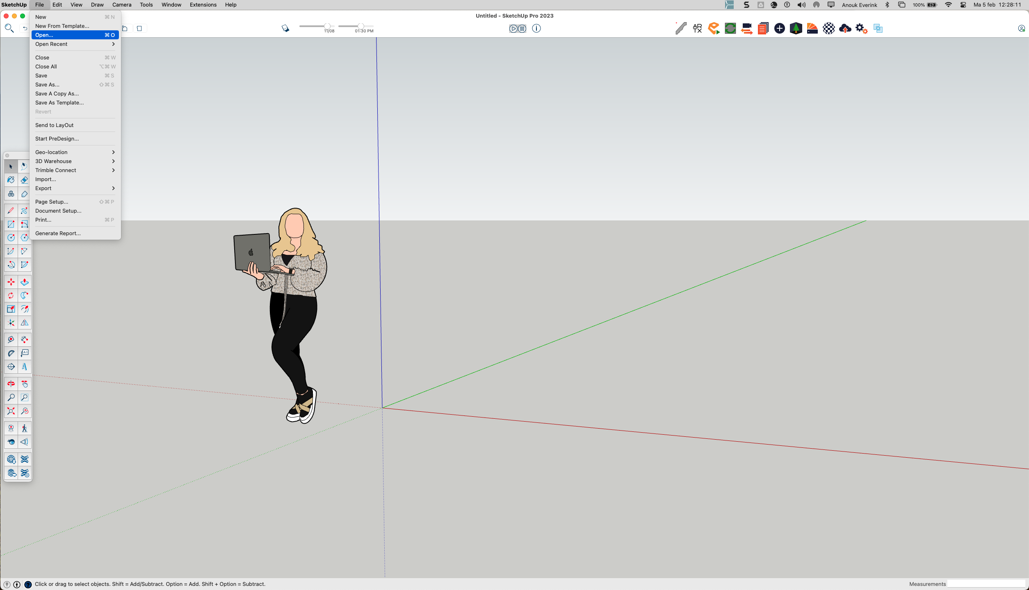Click the Model Info icon
Screen dimensions: 1029x590
click(x=536, y=29)
